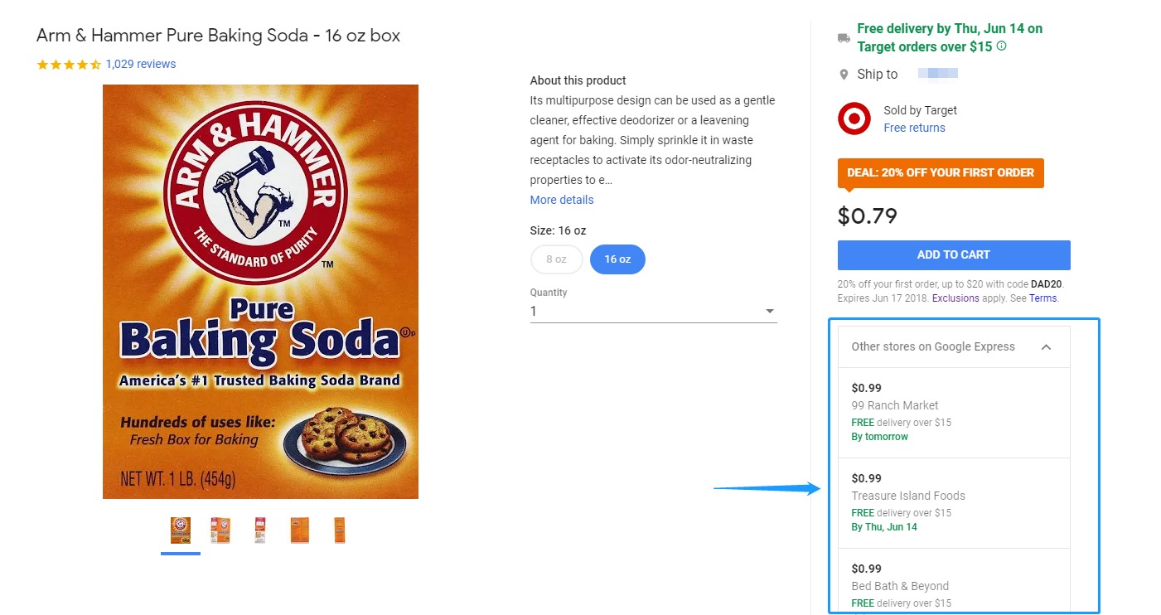Image resolution: width=1161 pixels, height=615 pixels.
Task: Click the star rating icons
Action: pos(69,65)
